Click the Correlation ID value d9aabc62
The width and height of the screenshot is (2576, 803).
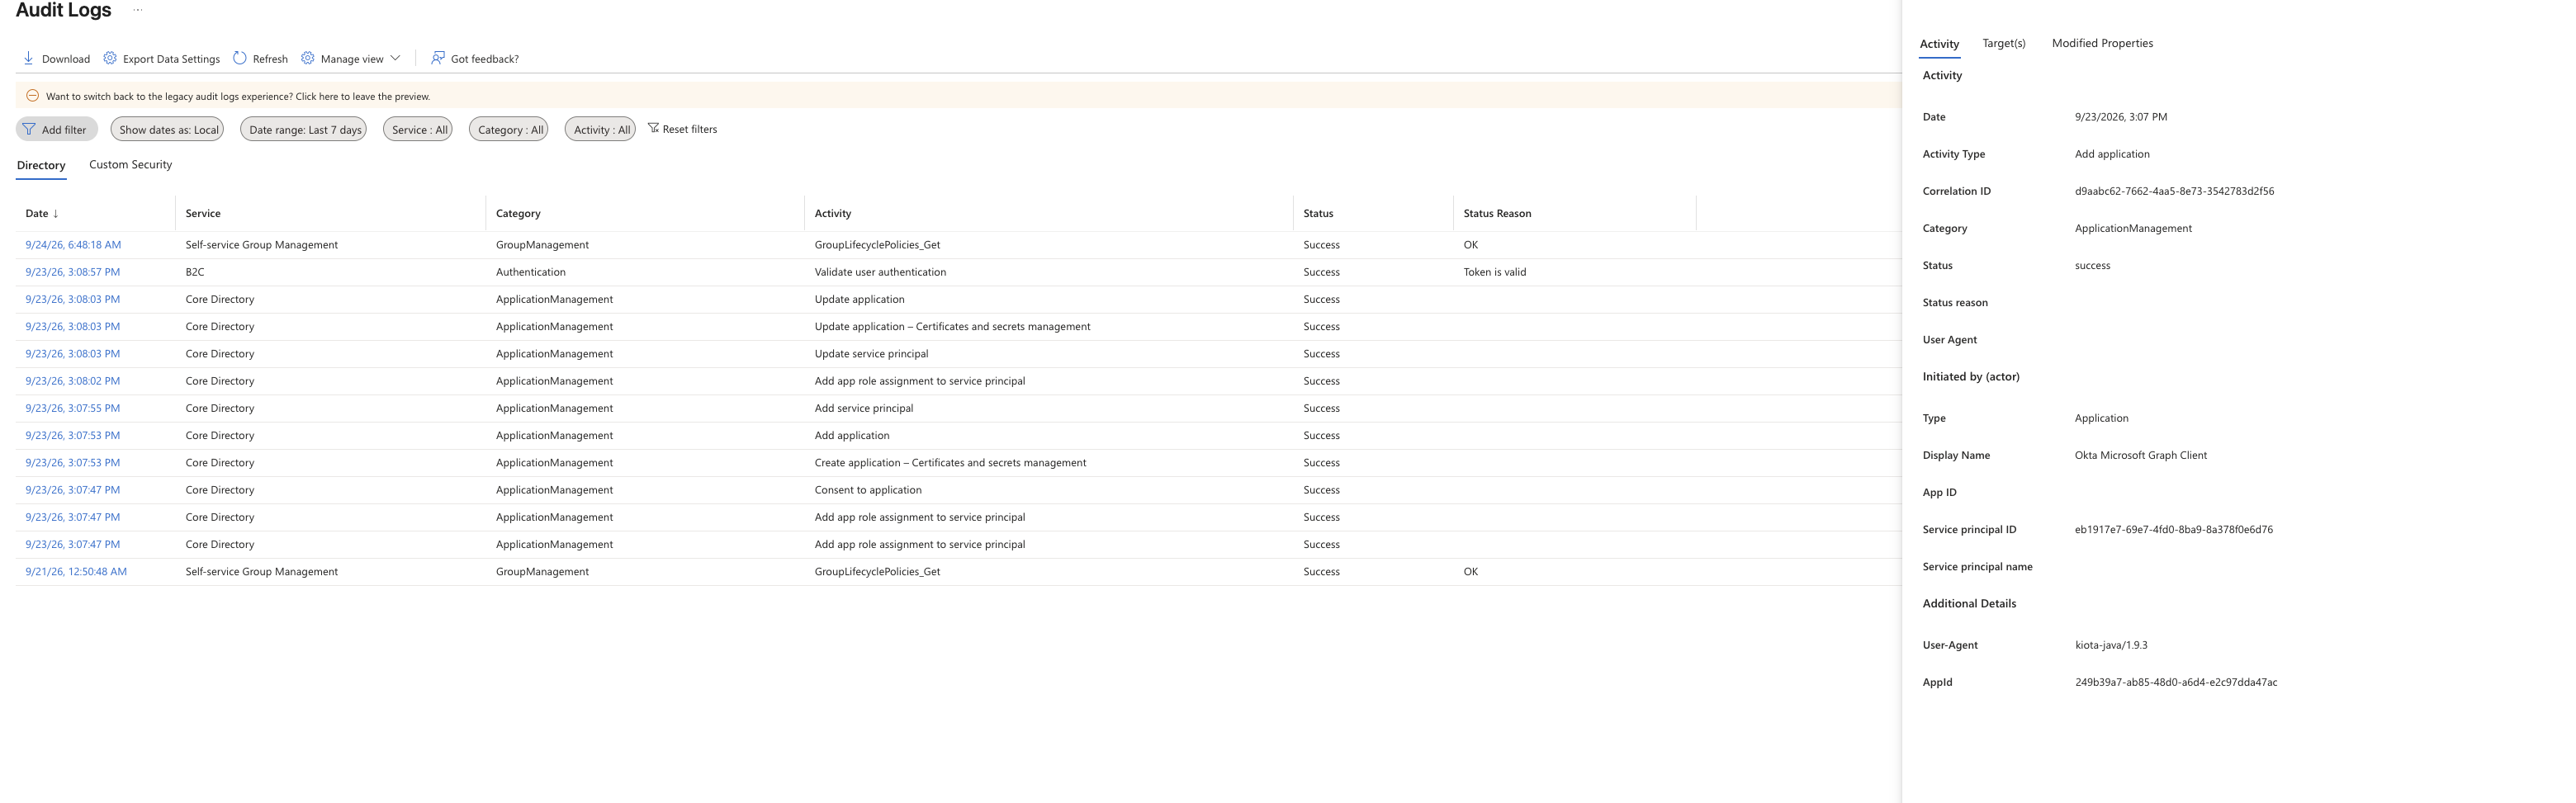2174,191
